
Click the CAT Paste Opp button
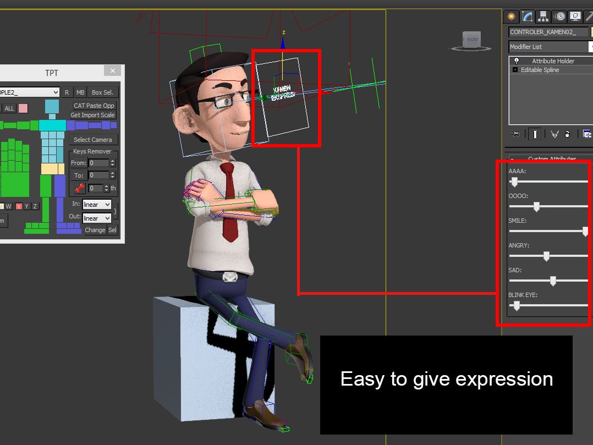tap(94, 106)
